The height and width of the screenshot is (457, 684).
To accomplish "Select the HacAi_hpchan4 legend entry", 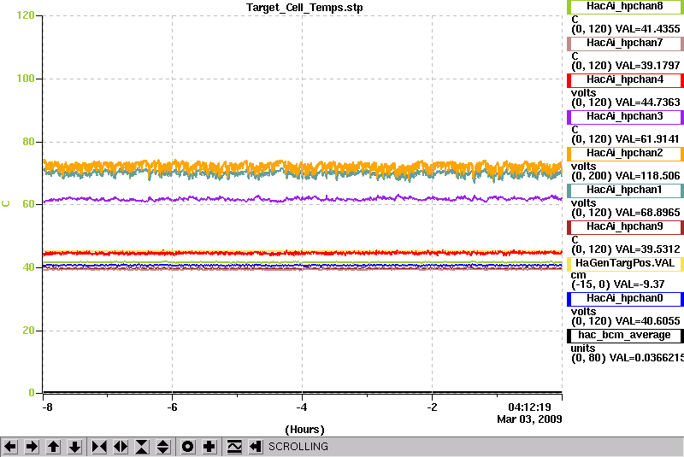I will click(625, 80).
